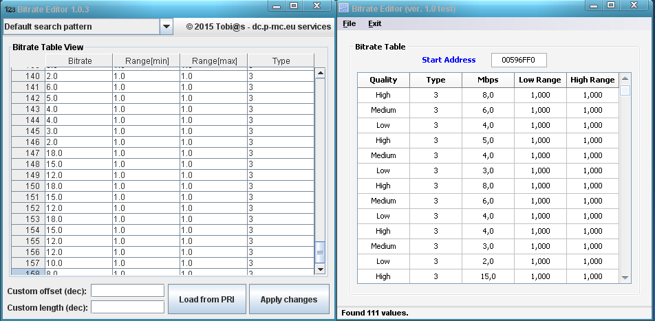
Task: Open the File menu
Action: (x=349, y=23)
